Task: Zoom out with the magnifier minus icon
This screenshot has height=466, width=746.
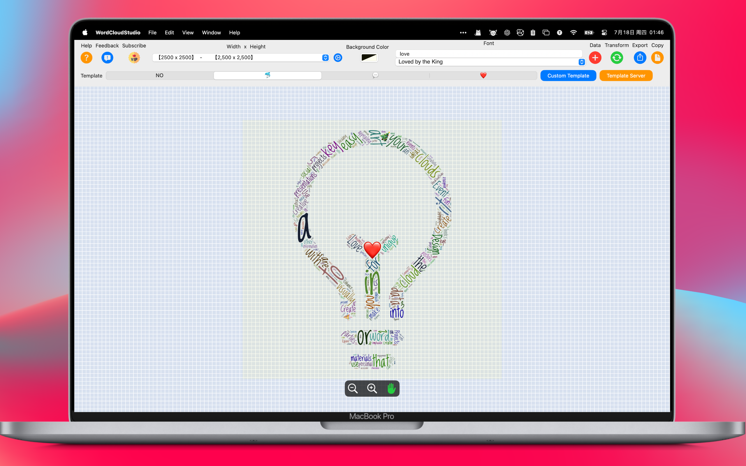Action: pos(353,388)
